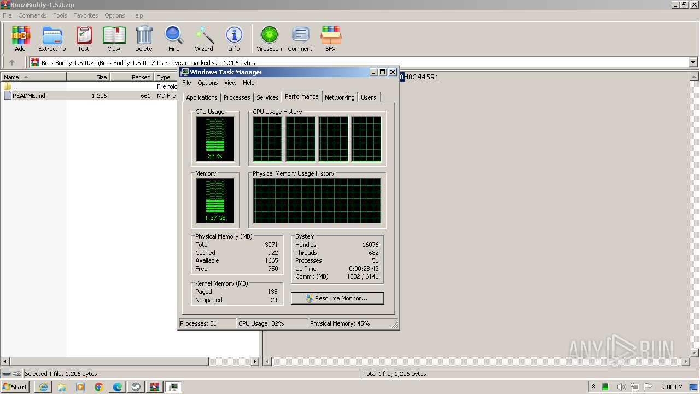Sort file list by Packed column
Image resolution: width=700 pixels, height=394 pixels.
click(x=132, y=77)
